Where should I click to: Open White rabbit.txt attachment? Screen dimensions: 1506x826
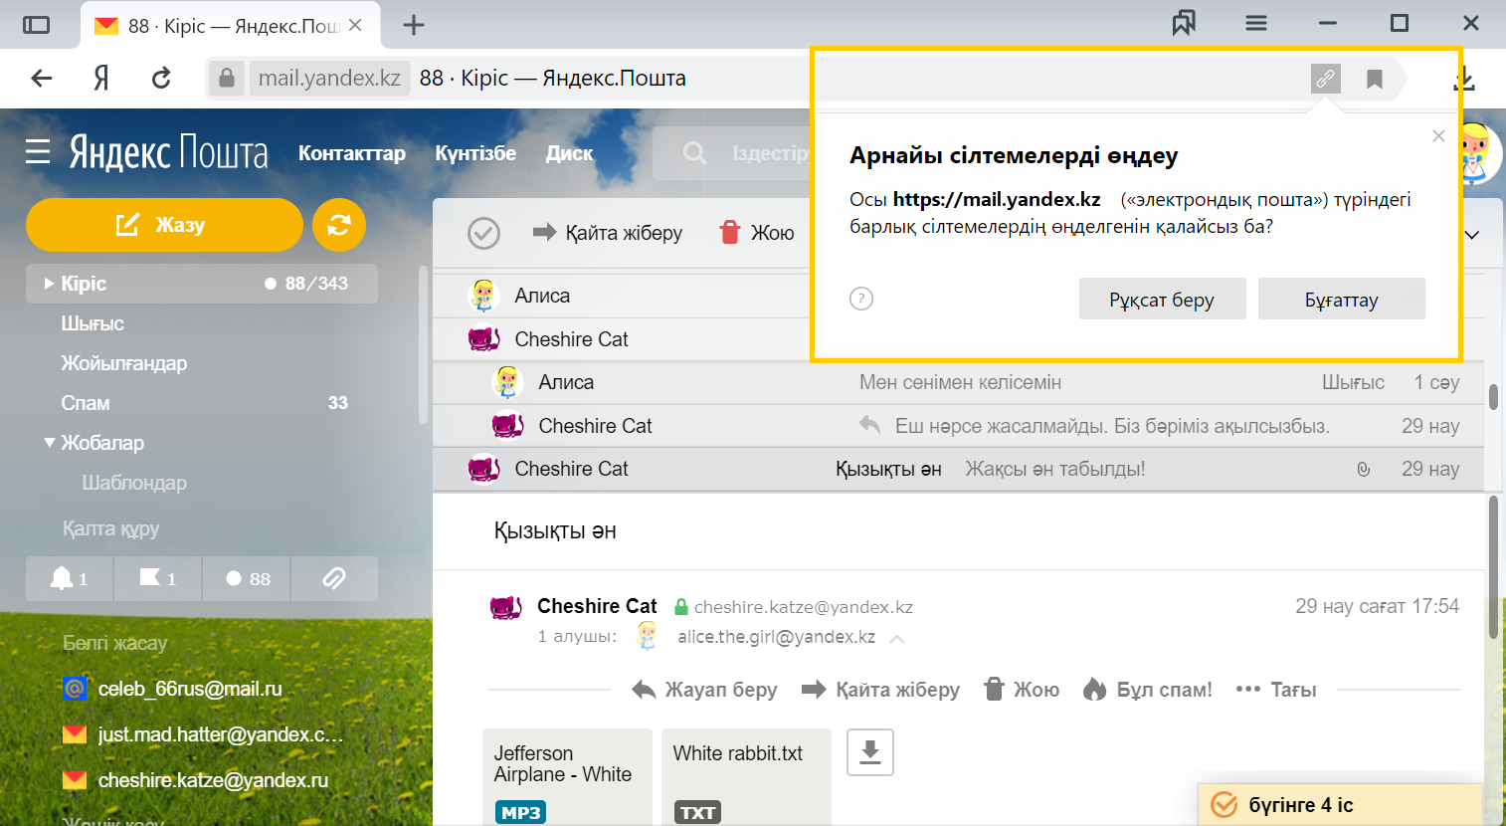click(746, 777)
